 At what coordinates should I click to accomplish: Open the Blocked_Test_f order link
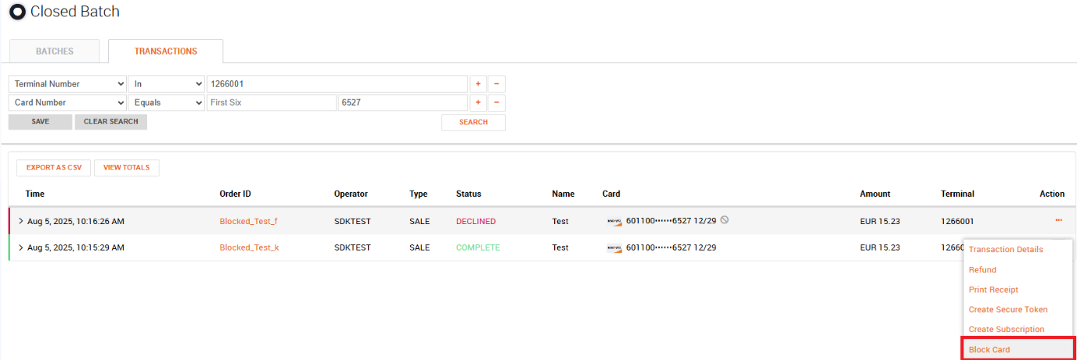pos(248,222)
